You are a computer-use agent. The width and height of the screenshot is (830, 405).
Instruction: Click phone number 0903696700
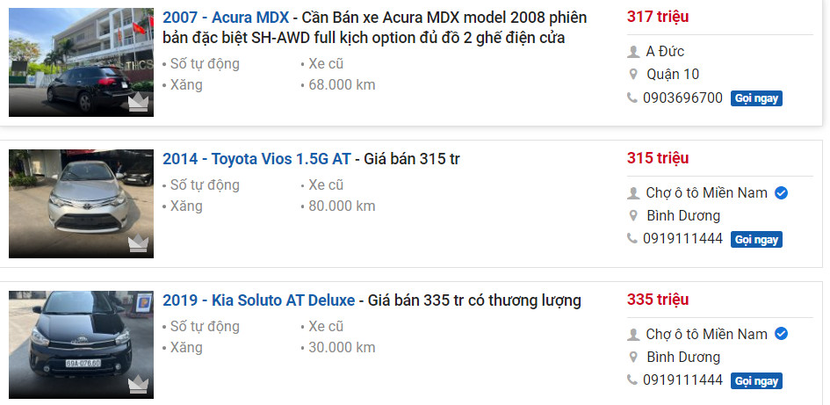click(682, 98)
